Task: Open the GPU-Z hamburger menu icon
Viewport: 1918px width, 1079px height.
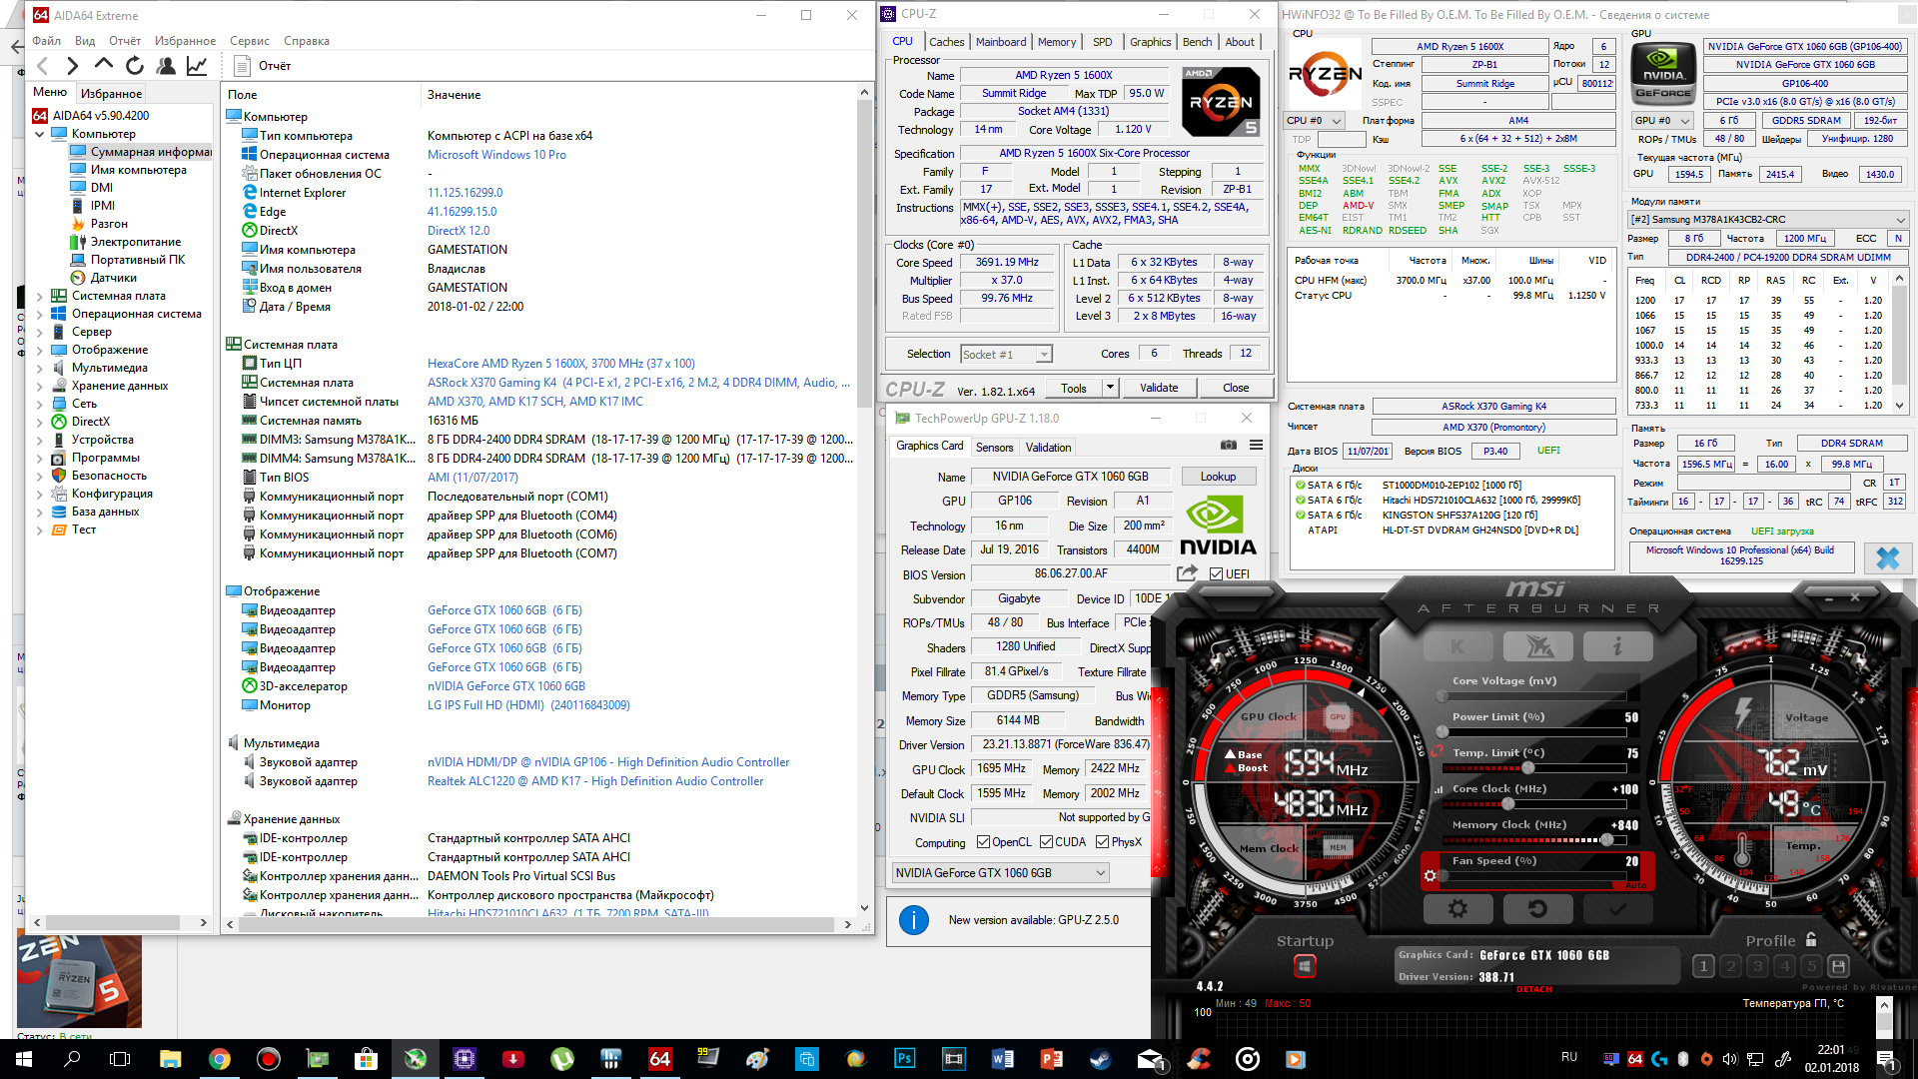Action: 1256,446
